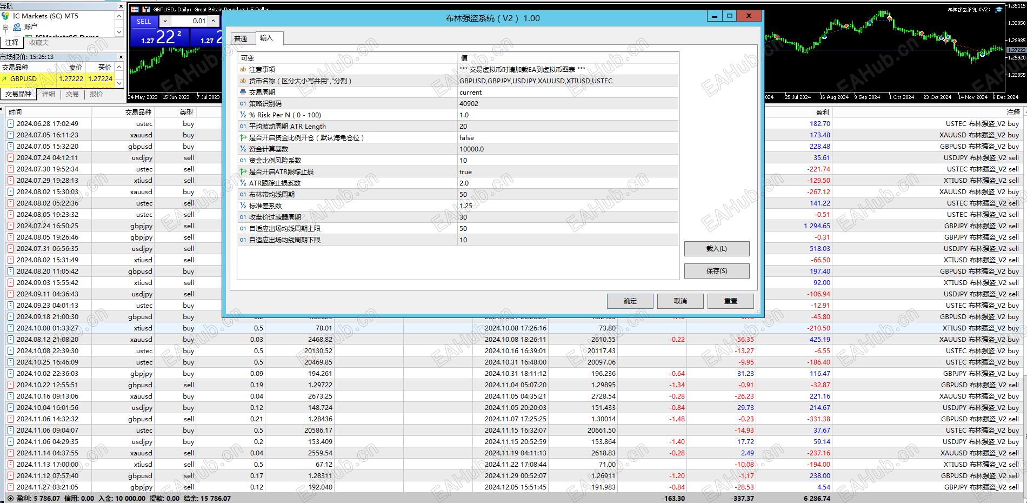This screenshot has width=1027, height=503.
Task: Click the integer icon beside 自适应出场均线周期下限
Action: pos(243,240)
